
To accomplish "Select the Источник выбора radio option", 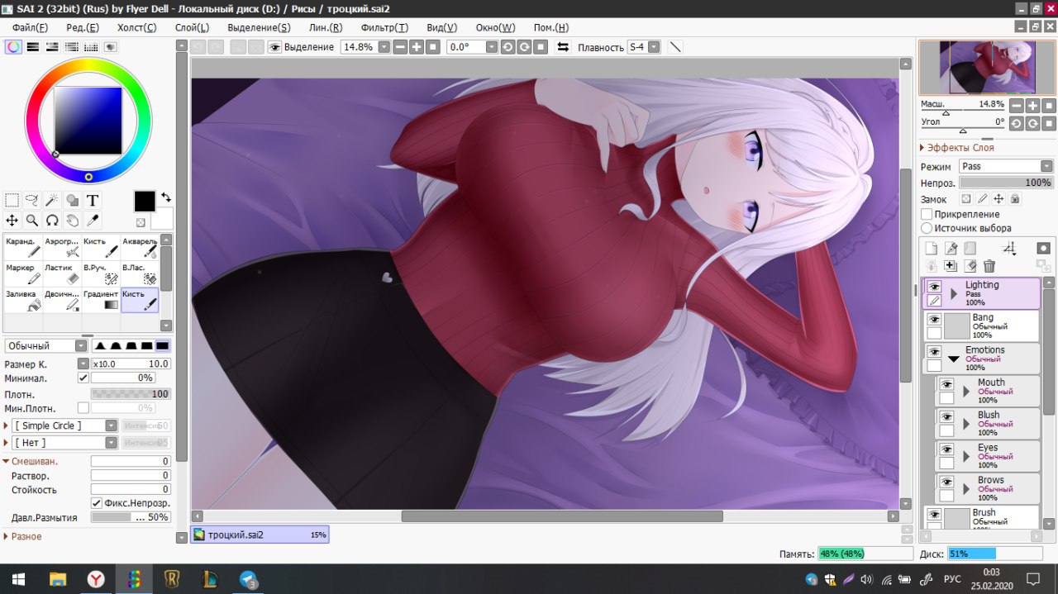I will coord(927,228).
